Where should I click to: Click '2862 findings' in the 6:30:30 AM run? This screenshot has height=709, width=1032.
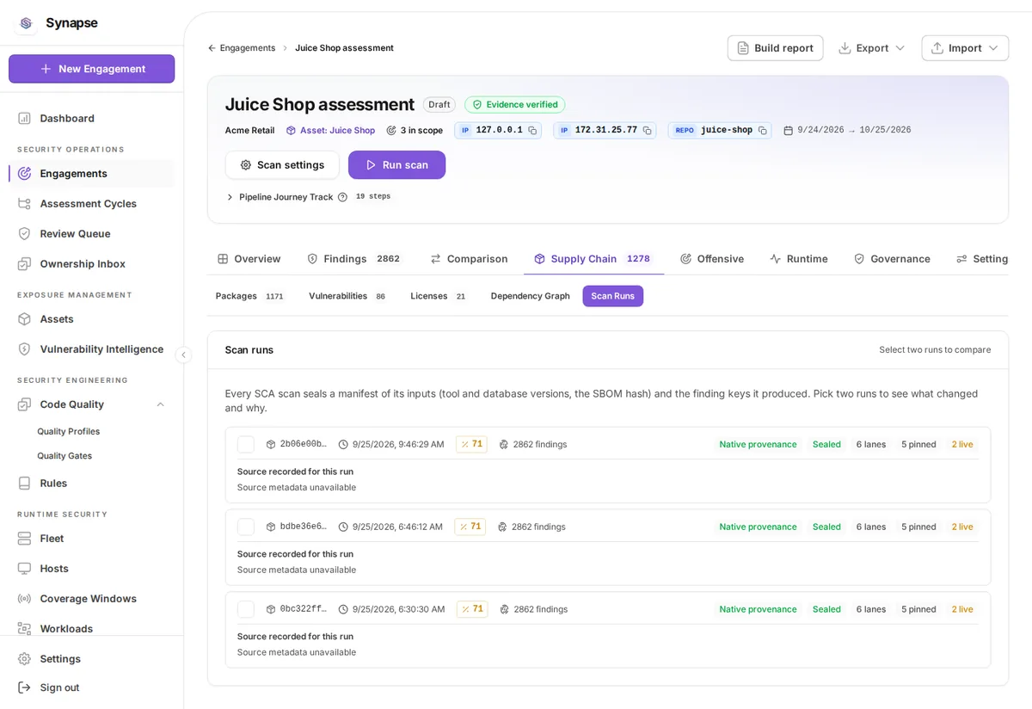541,609
